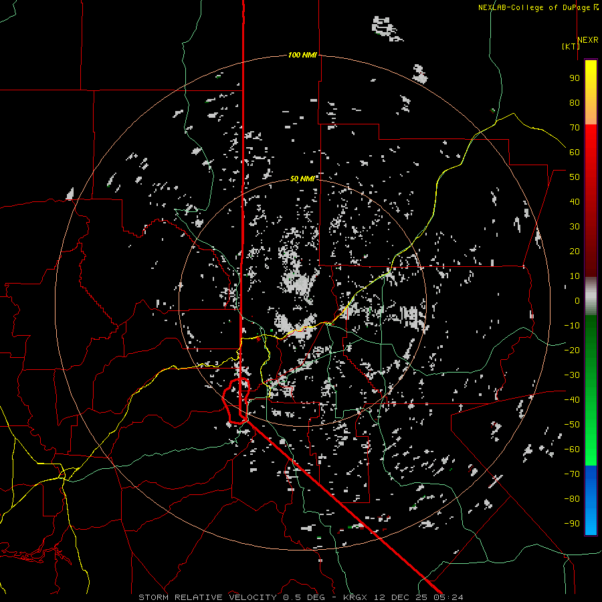Click the 100 NMI range ring label
This screenshot has height=602, width=602.
point(302,55)
